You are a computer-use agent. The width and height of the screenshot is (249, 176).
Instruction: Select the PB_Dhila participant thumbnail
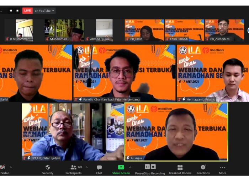click(144, 30)
